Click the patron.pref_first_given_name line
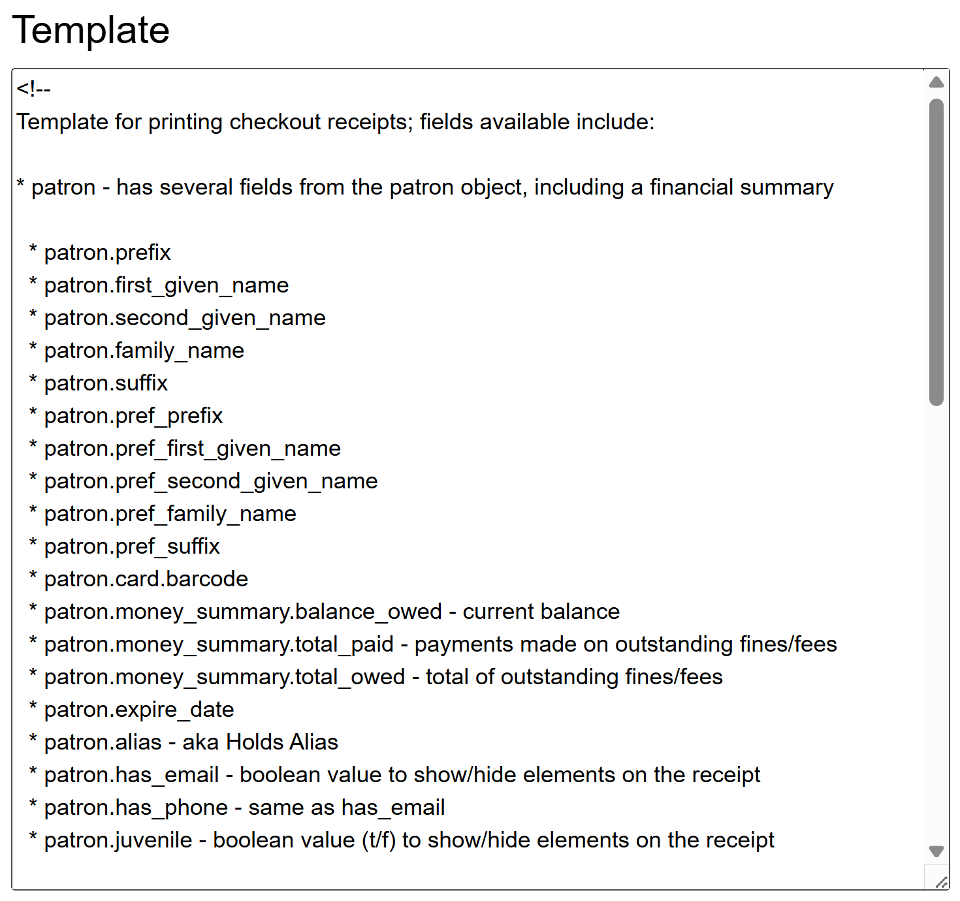Screen dimensions: 960x901 pos(192,448)
